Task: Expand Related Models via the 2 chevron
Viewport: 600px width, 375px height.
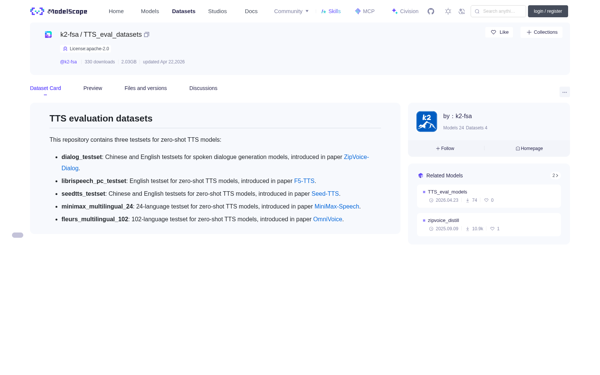Action: (x=555, y=175)
